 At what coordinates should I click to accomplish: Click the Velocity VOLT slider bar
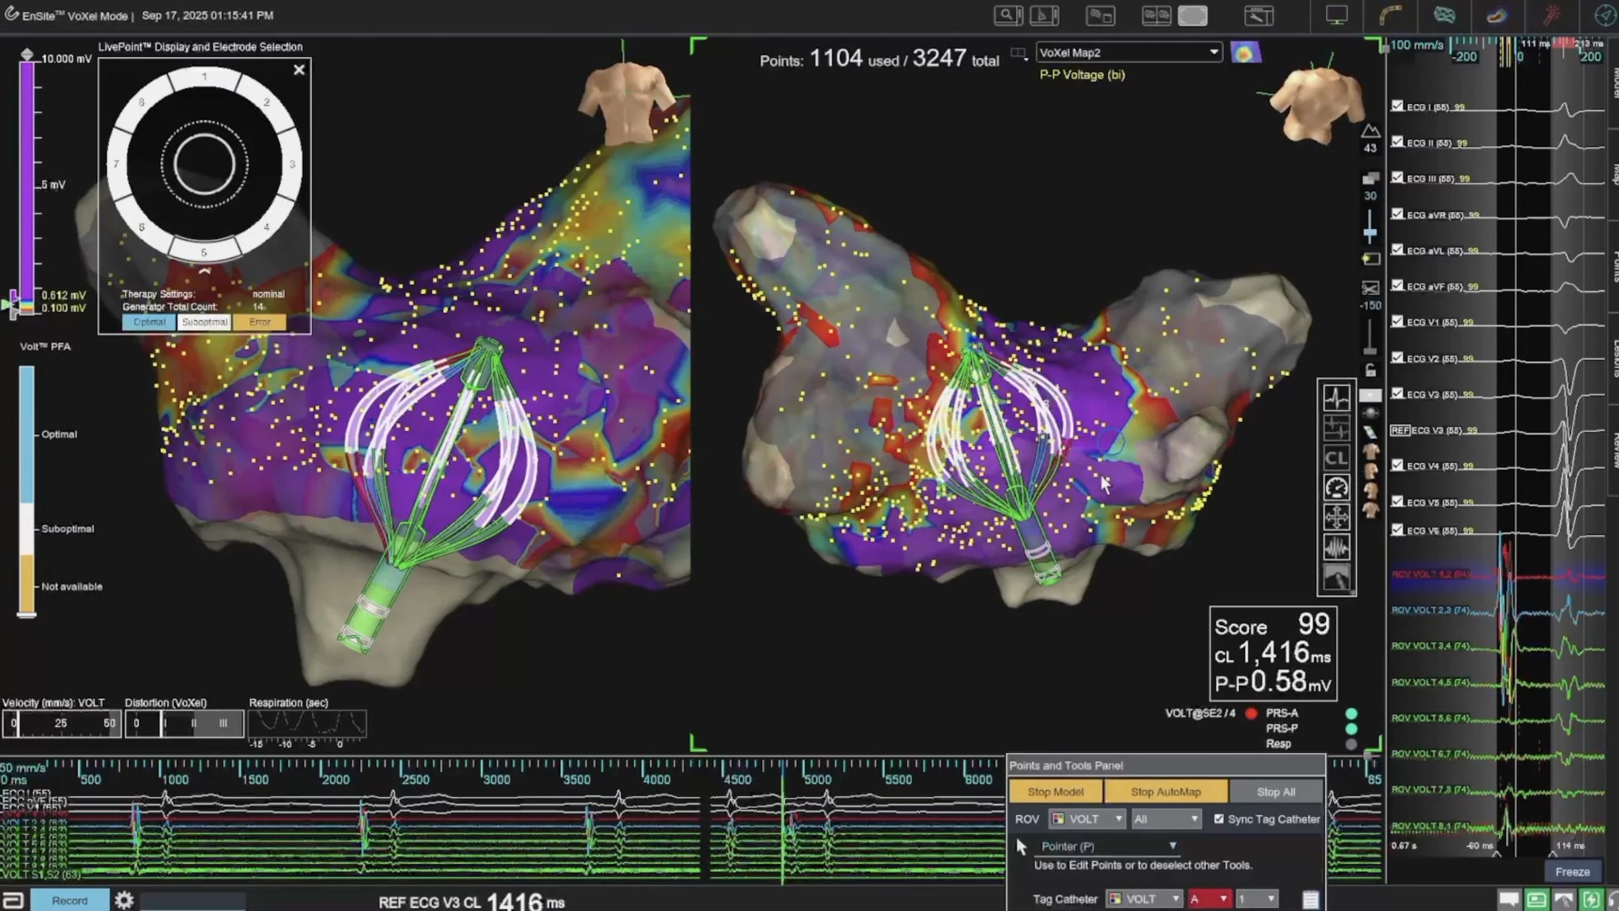pos(61,723)
